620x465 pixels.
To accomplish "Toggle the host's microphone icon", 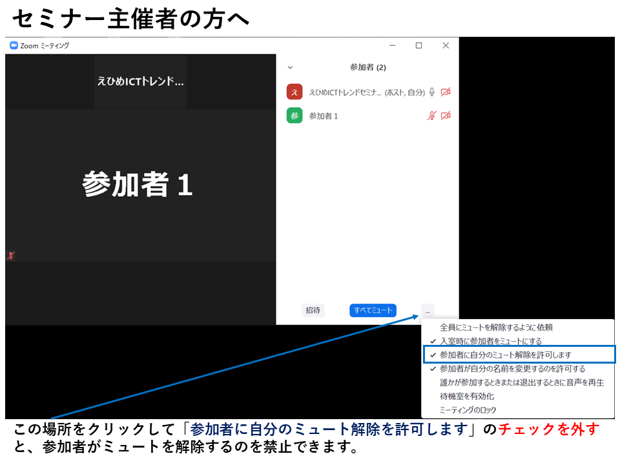I will point(432,92).
